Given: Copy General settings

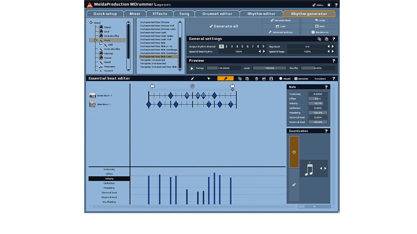Looking at the screenshot, I should coord(319,39).
